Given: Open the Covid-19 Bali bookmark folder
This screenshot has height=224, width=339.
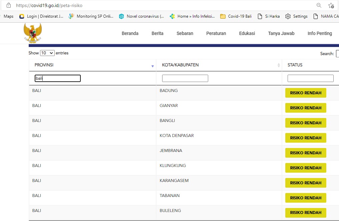Looking at the screenshot, I should [x=236, y=16].
